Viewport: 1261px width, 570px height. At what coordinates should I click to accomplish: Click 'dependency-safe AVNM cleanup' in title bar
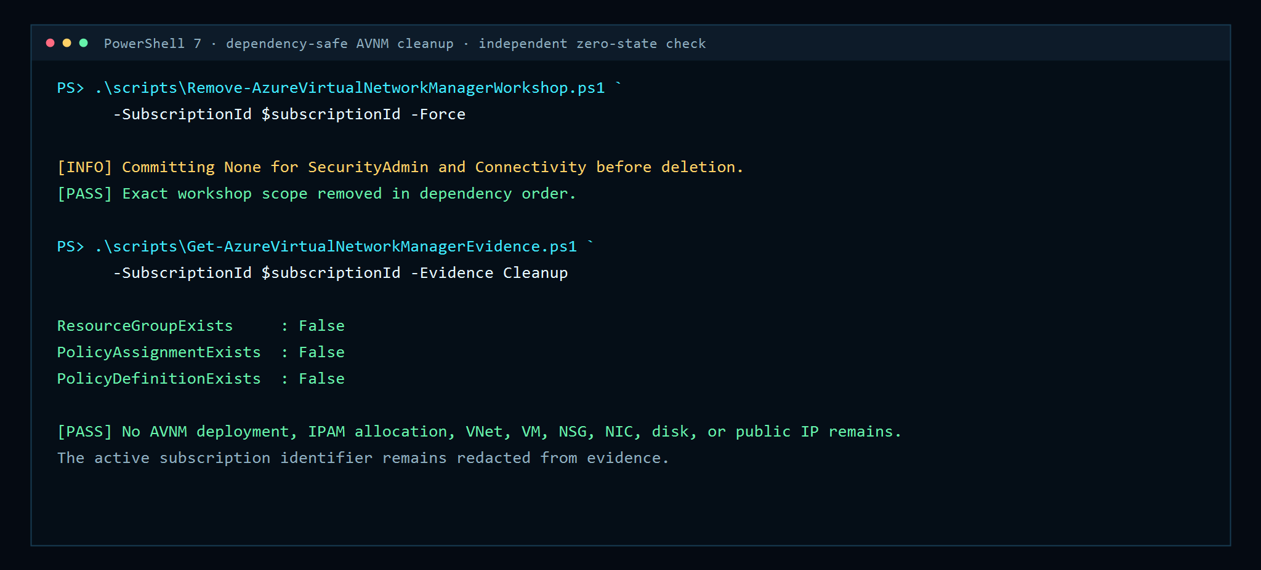(340, 44)
